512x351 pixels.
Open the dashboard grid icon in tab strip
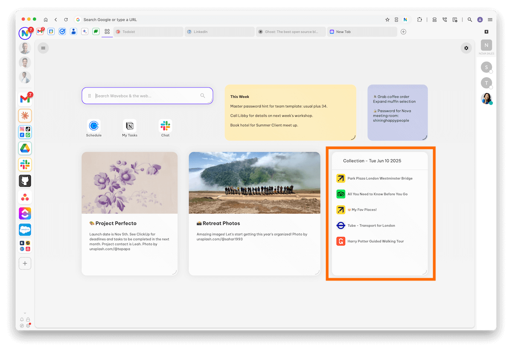[x=107, y=32]
